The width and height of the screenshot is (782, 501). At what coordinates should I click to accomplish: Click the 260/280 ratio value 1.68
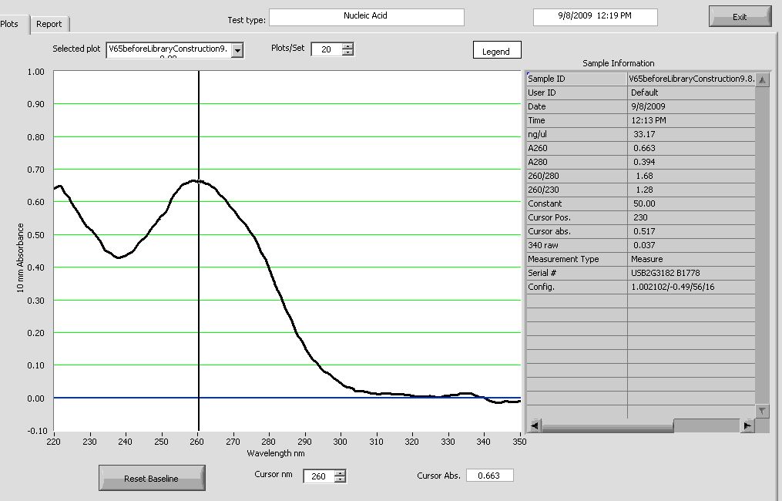tap(644, 177)
